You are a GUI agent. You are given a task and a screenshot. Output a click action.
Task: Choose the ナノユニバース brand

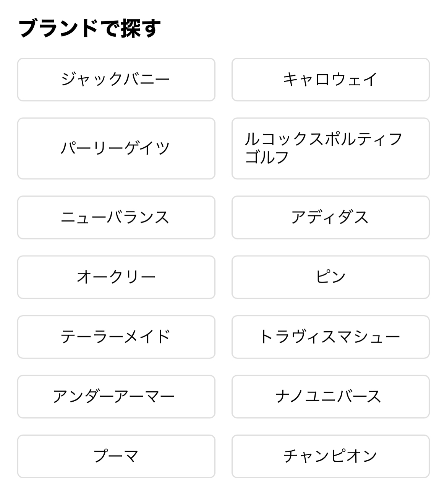pos(330,396)
